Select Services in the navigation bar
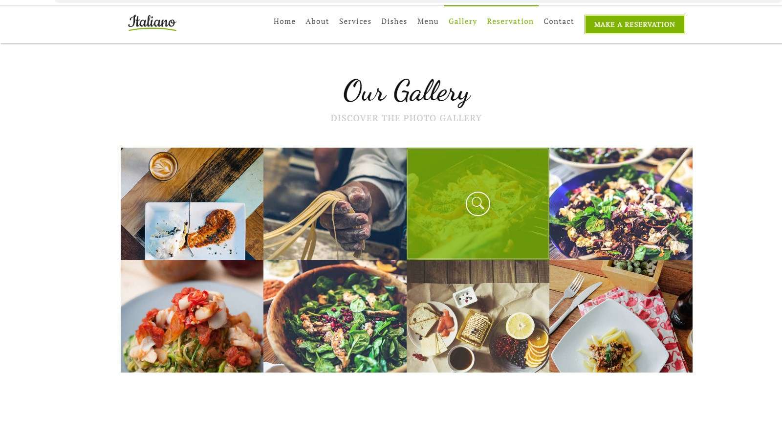 (355, 22)
